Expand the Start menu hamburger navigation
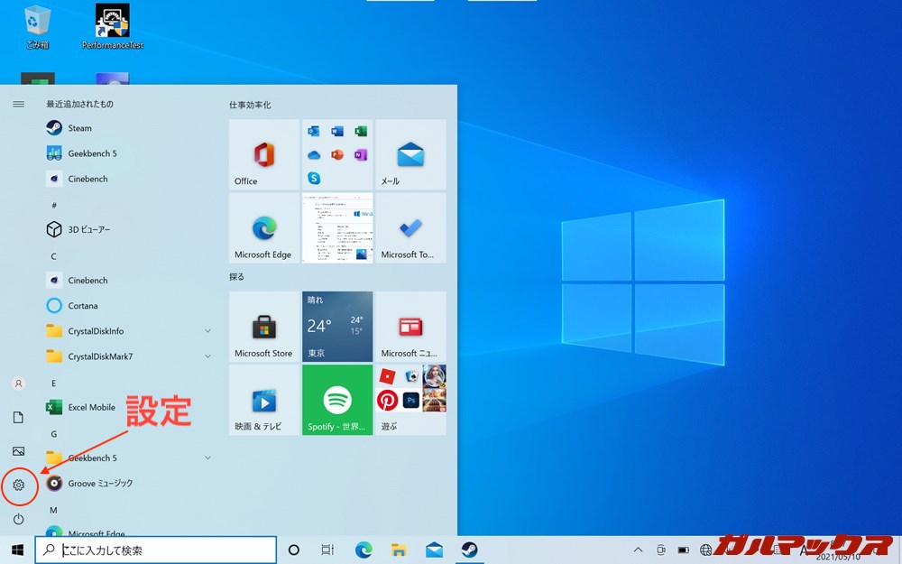902x564 pixels. (18, 104)
